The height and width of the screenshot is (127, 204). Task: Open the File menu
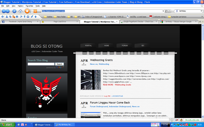pyautogui.click(x=3, y=6)
